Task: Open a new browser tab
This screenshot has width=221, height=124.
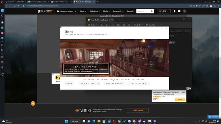Action: point(97,2)
